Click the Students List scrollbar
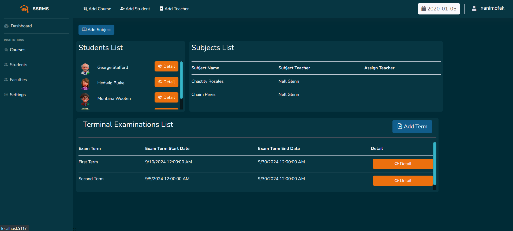The height and width of the screenshot is (231, 513). [181, 80]
